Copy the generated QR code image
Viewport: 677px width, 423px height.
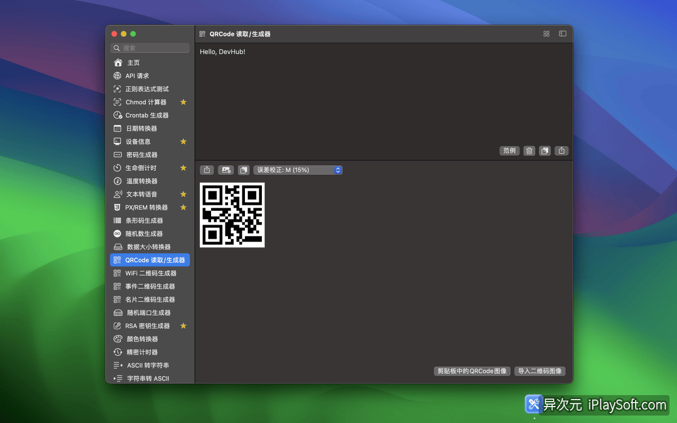click(x=243, y=170)
